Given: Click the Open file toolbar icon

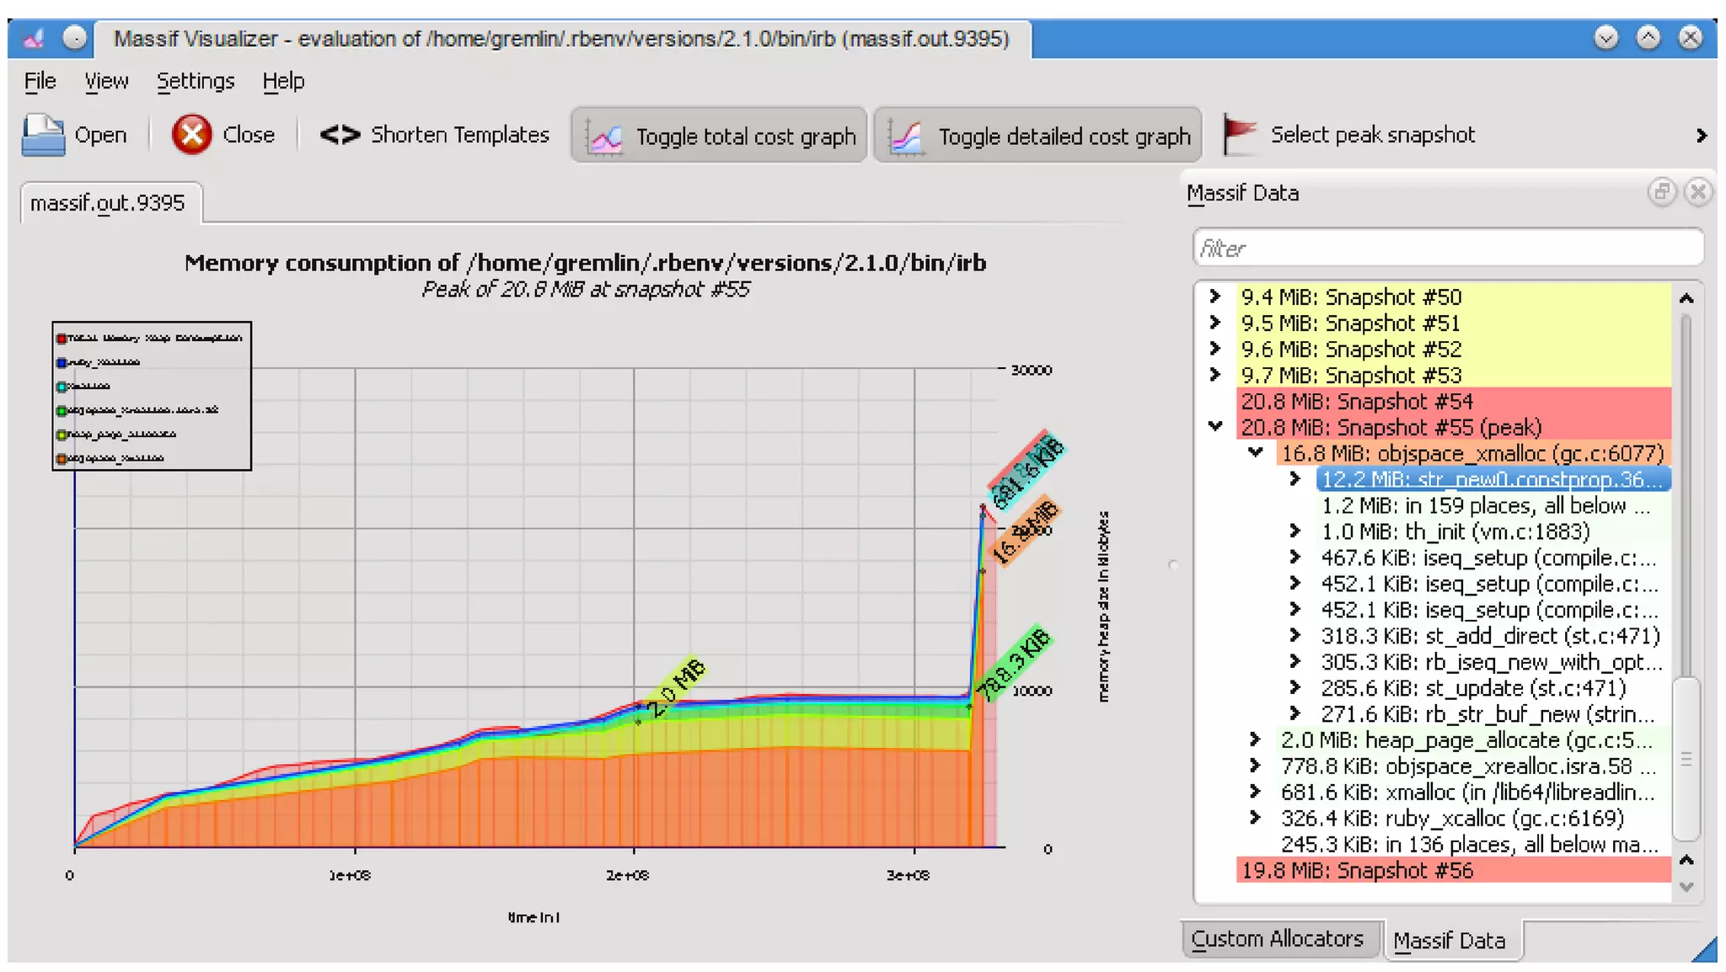Looking at the screenshot, I should (x=43, y=135).
